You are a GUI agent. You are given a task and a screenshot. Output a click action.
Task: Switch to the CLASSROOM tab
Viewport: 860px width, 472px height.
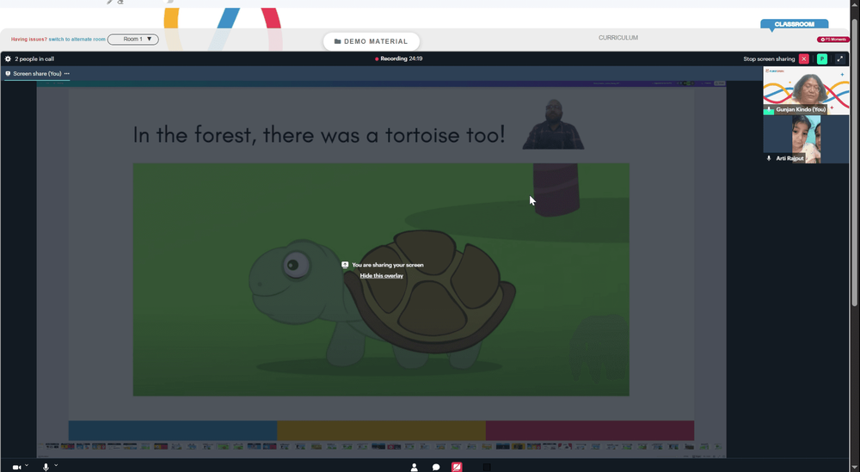pos(794,24)
